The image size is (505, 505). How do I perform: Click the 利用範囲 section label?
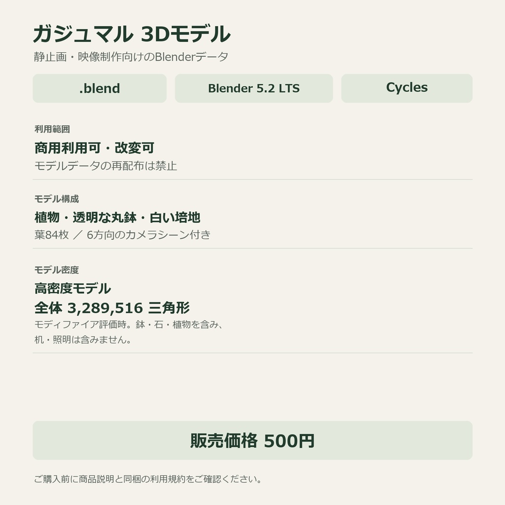coord(52,129)
